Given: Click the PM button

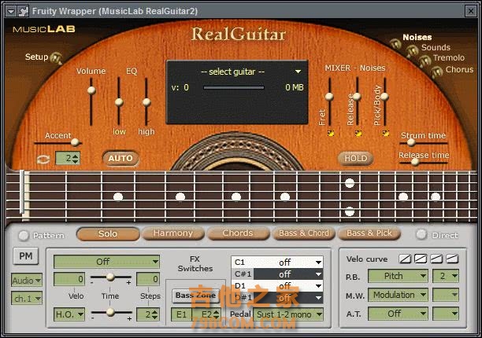Looking at the screenshot, I should point(26,255).
